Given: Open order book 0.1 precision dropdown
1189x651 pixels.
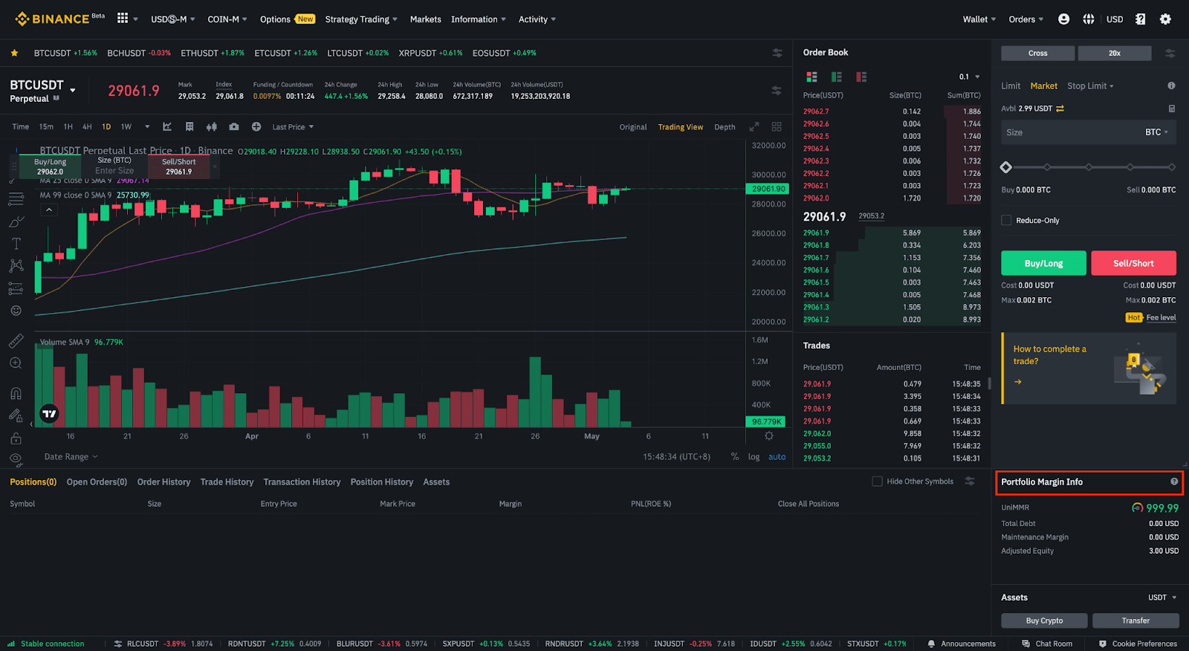Looking at the screenshot, I should pos(969,77).
